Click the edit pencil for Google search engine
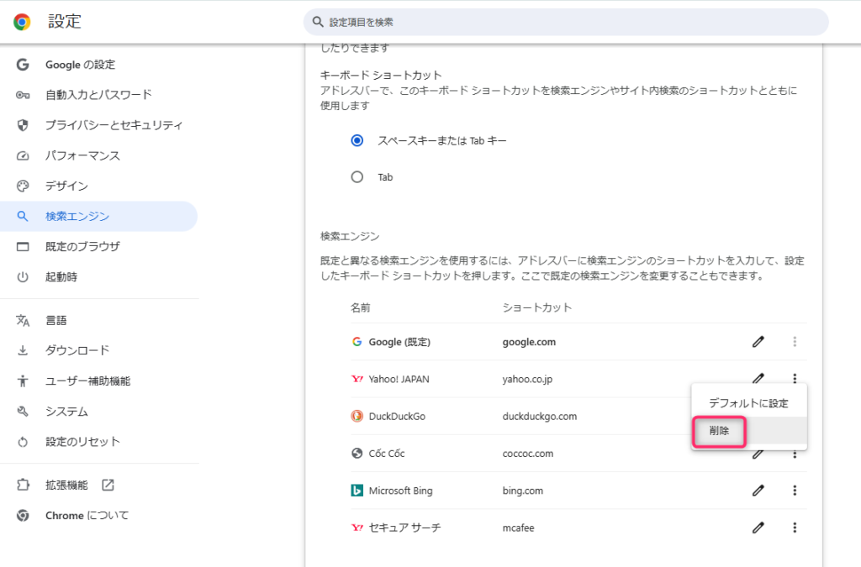861x567 pixels. point(758,342)
